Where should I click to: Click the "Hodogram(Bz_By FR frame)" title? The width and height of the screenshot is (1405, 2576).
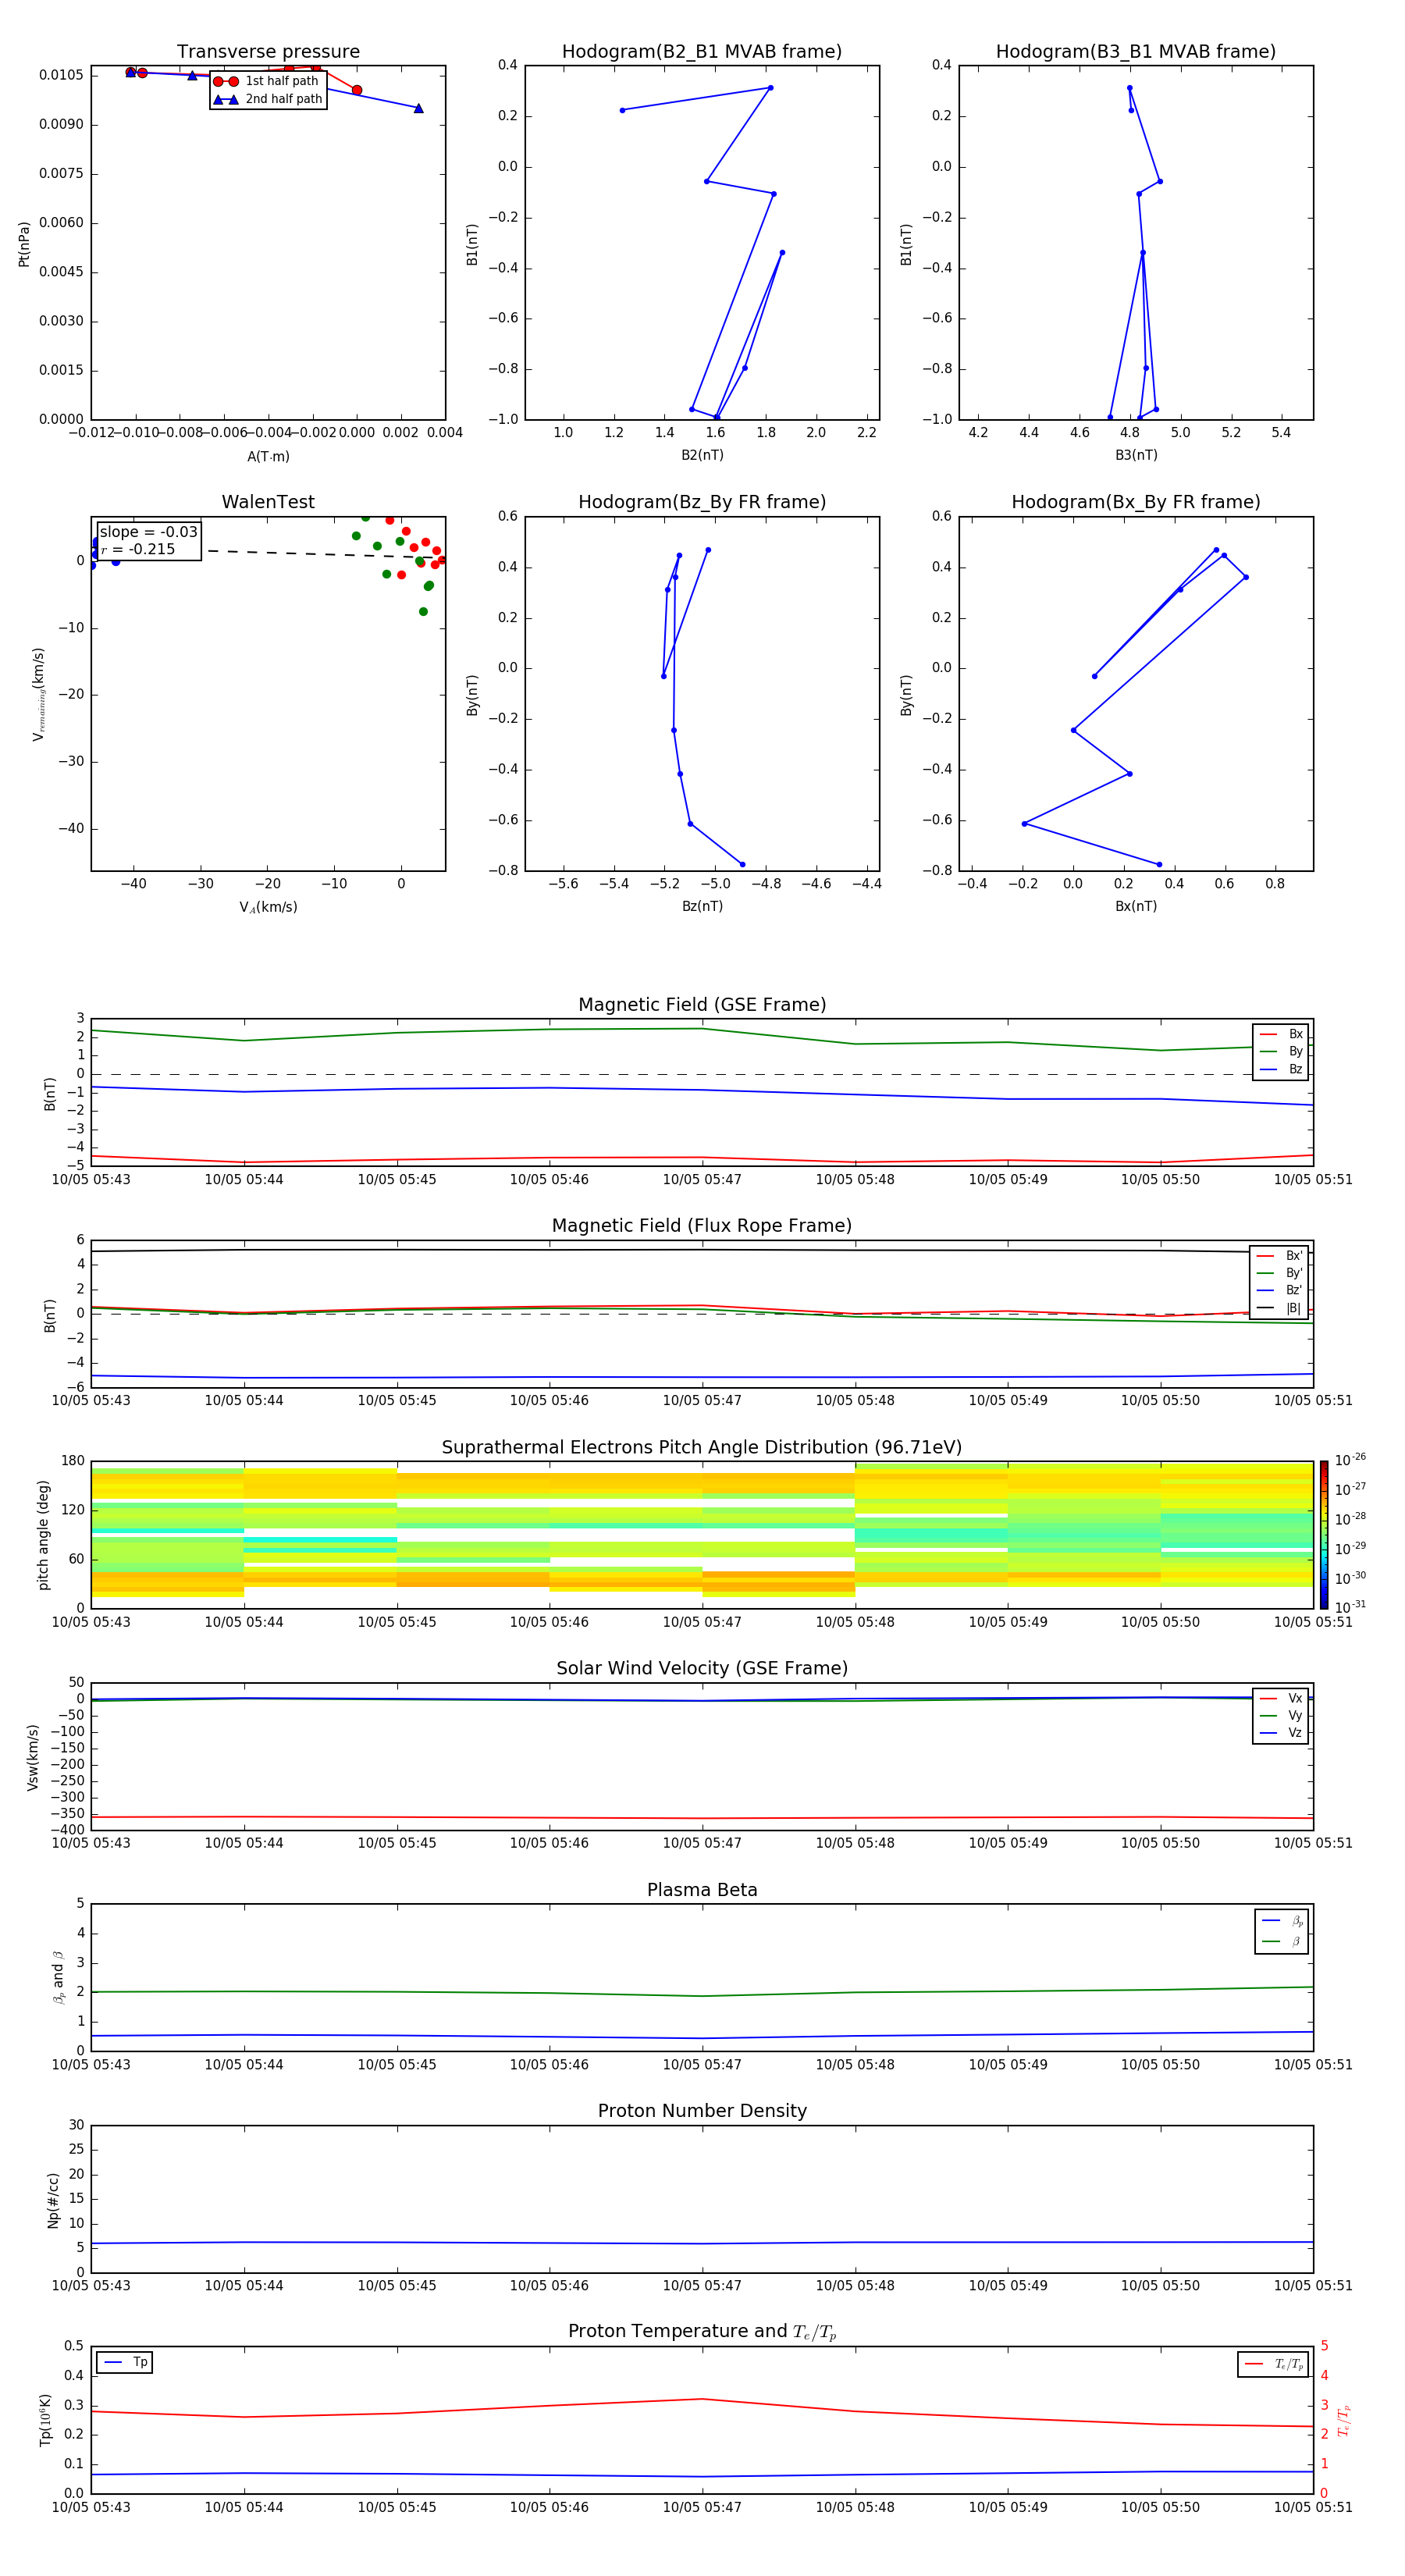[x=702, y=502]
